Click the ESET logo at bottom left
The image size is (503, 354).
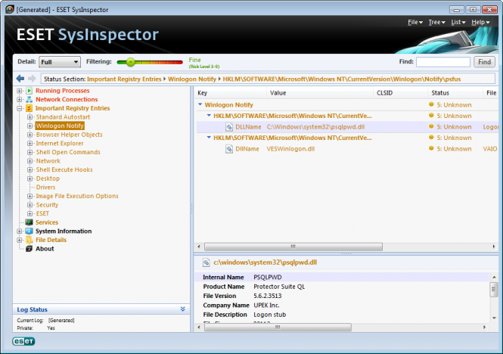click(23, 341)
